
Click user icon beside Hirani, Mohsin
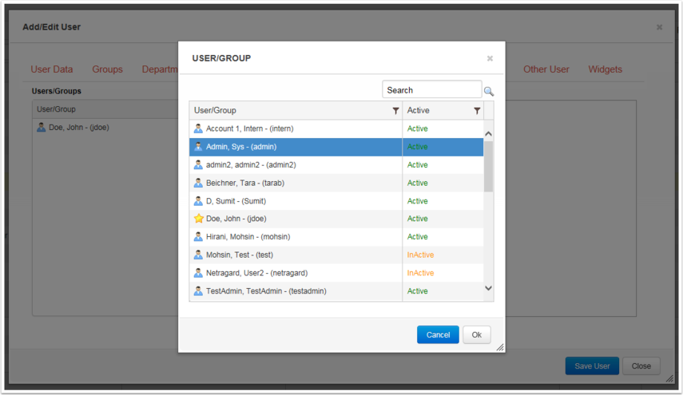coord(198,237)
